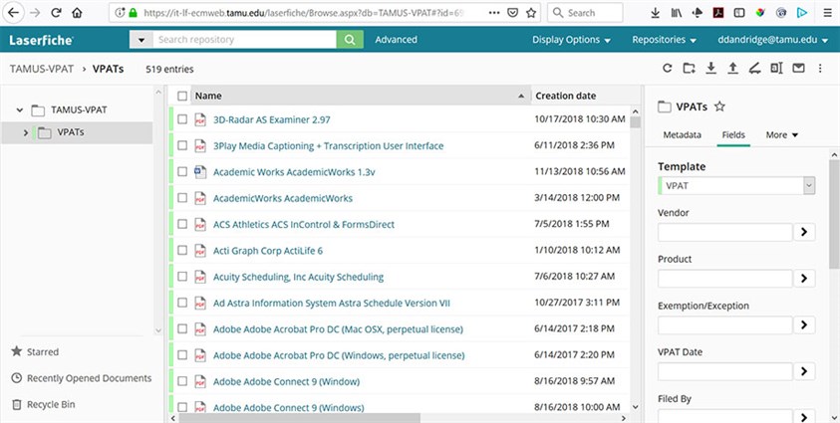Click the browser reload button
The height and width of the screenshot is (423, 840).
[56, 13]
